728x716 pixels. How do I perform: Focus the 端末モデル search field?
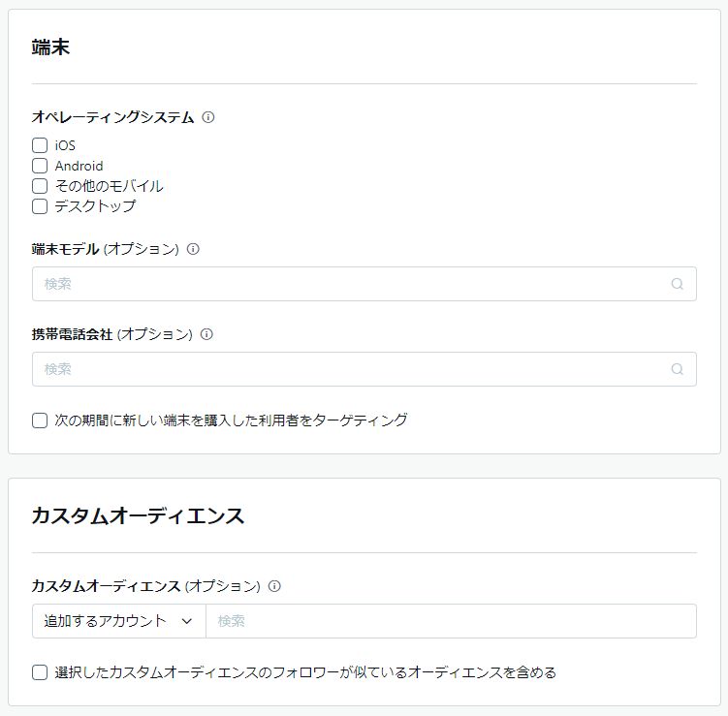(x=364, y=284)
